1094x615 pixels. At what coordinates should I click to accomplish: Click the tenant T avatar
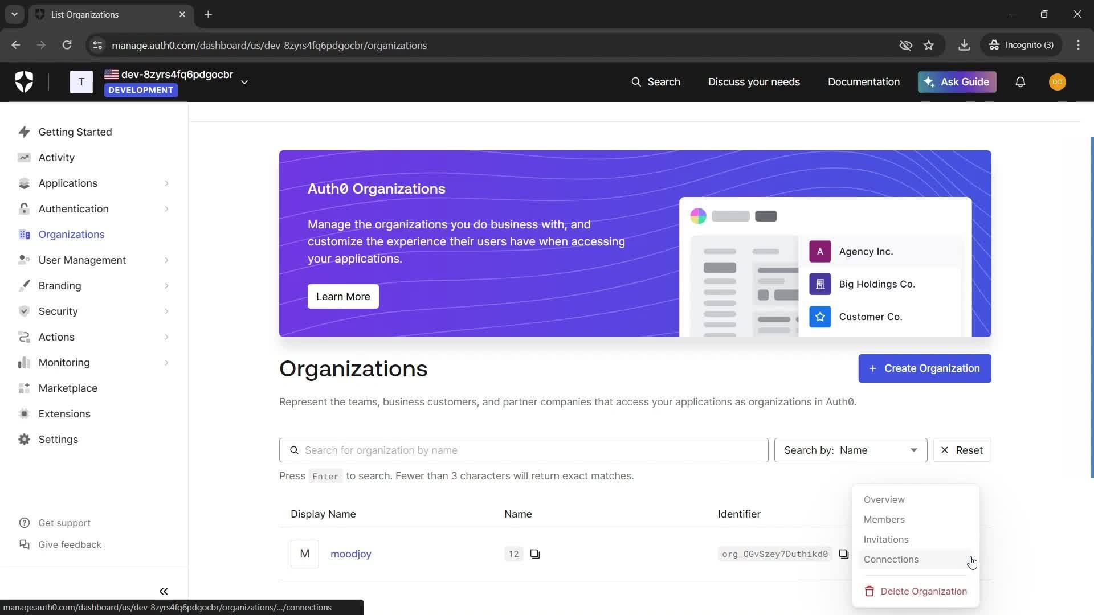click(81, 82)
